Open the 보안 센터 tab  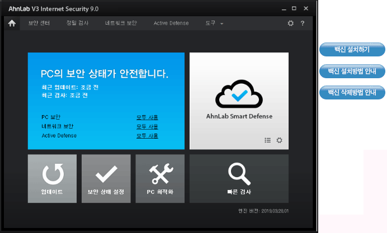point(39,23)
